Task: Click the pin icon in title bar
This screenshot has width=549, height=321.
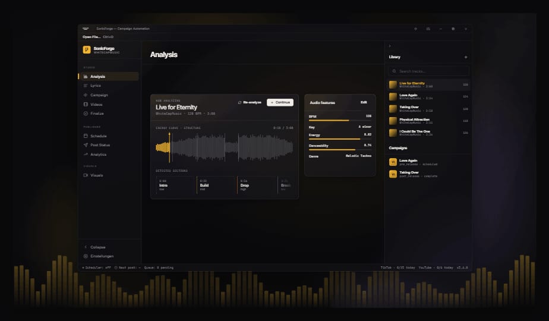Action: tap(415, 29)
